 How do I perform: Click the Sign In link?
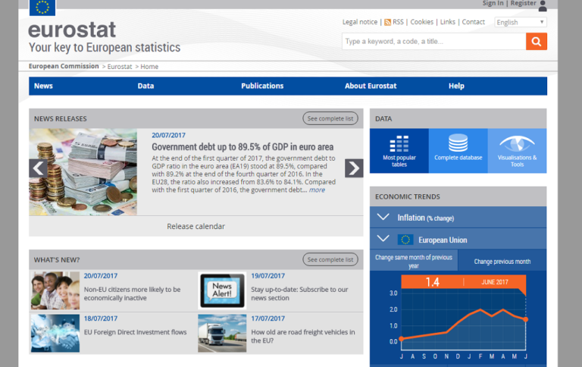(493, 3)
